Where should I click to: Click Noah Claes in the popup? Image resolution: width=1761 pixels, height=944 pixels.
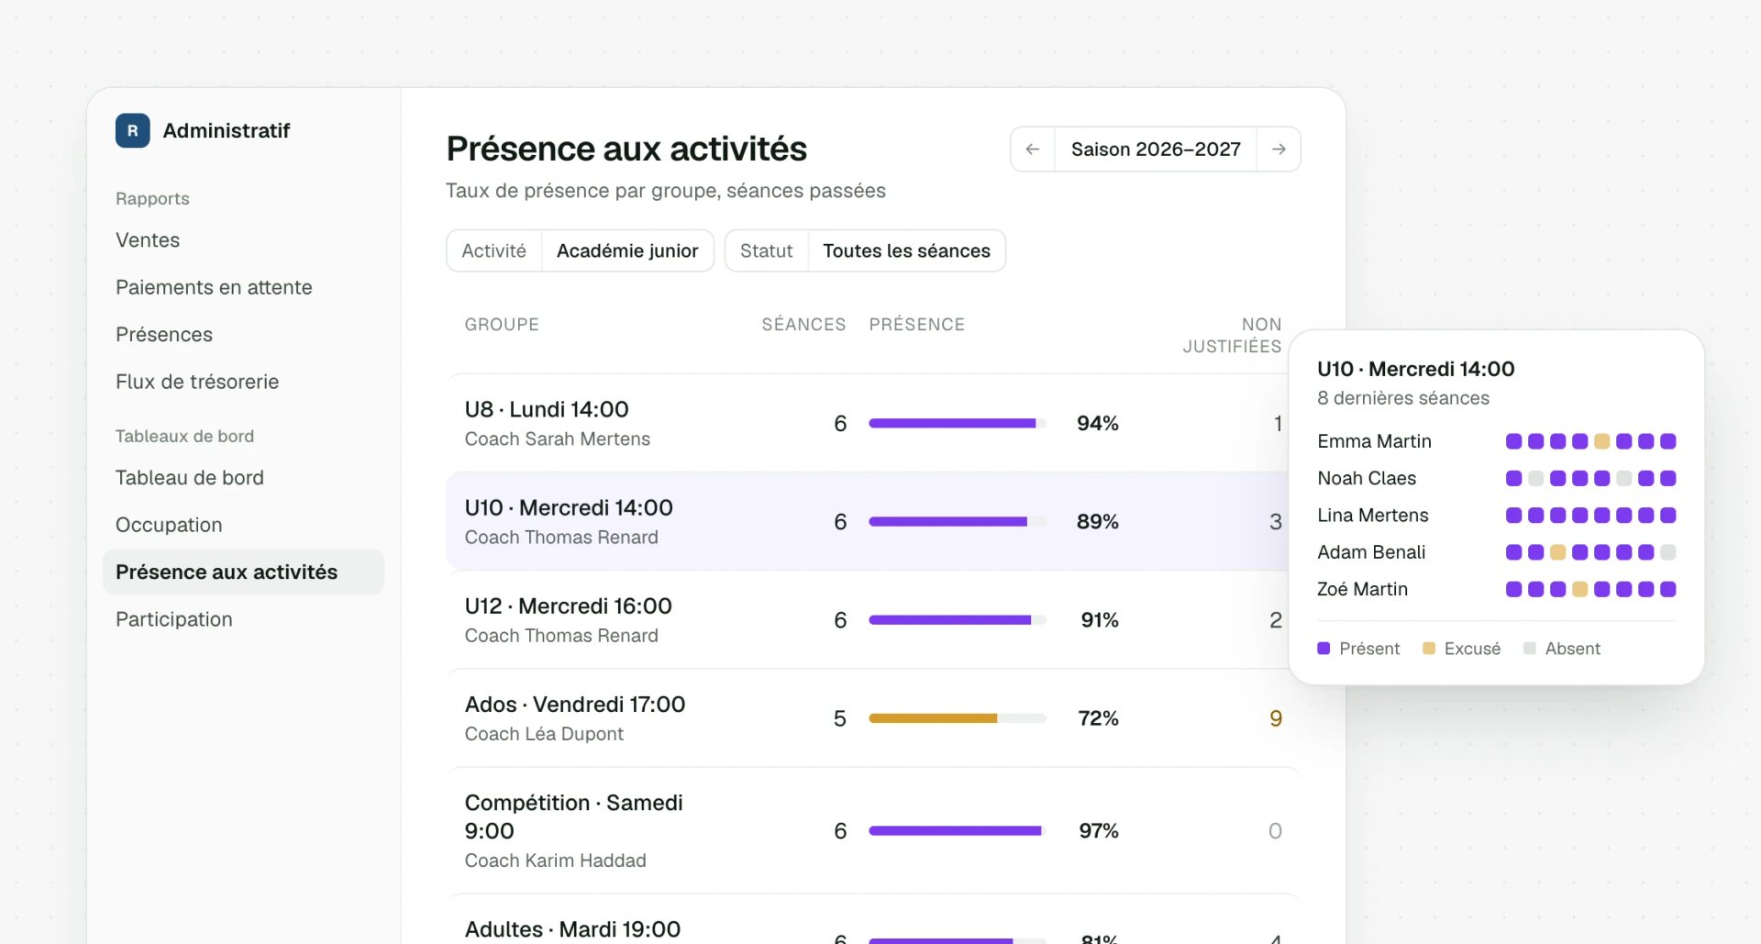point(1367,478)
